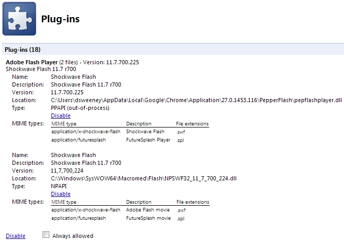
Task: Click .spl extension next to FutureSplash Player
Action: coord(180,140)
